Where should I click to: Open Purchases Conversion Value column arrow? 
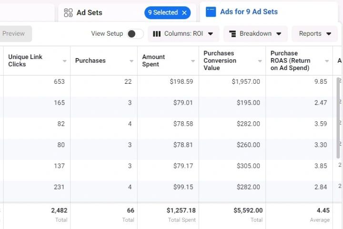tap(260, 61)
